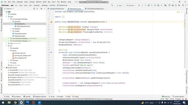Viewport: 188px width, 105px height.
Task: Open the Build menu
Action: 45,2
